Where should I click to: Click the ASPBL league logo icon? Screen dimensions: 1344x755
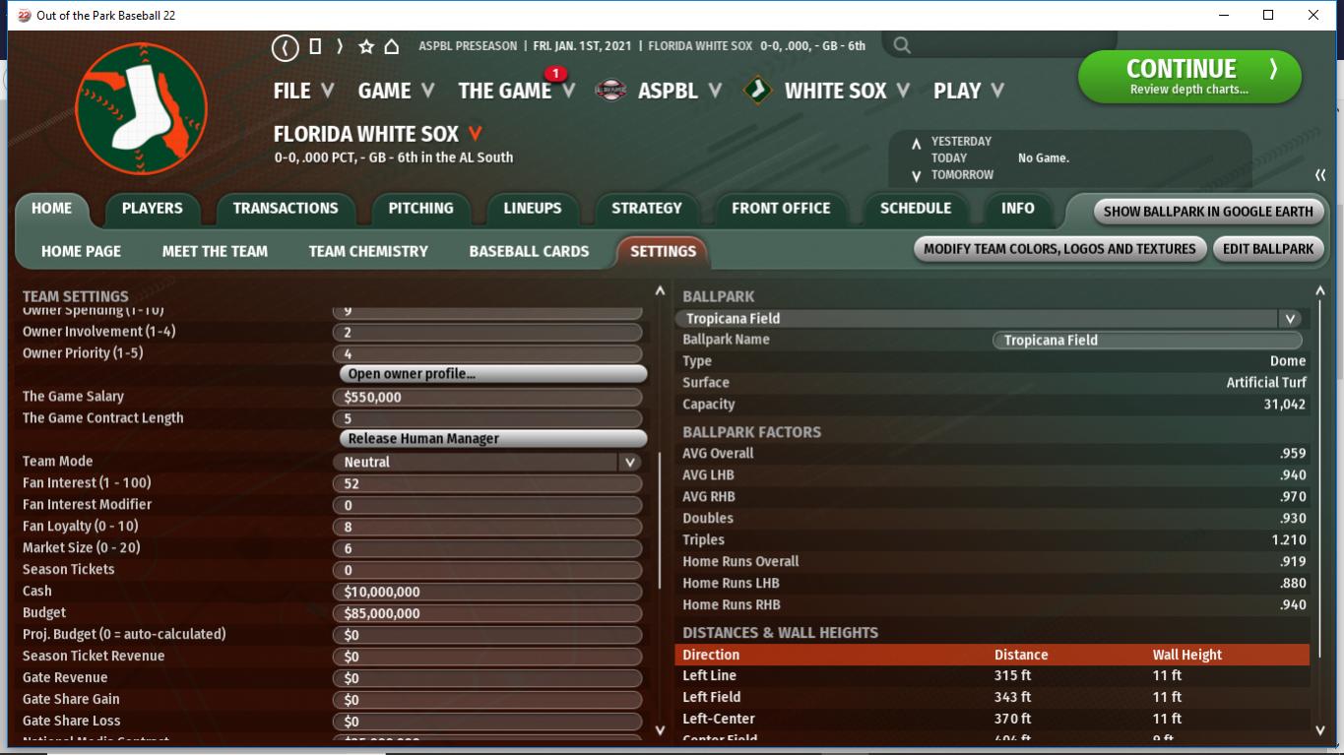[611, 91]
